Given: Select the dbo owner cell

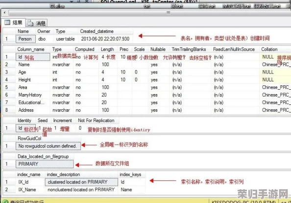Looking at the screenshot, I should 45,39.
